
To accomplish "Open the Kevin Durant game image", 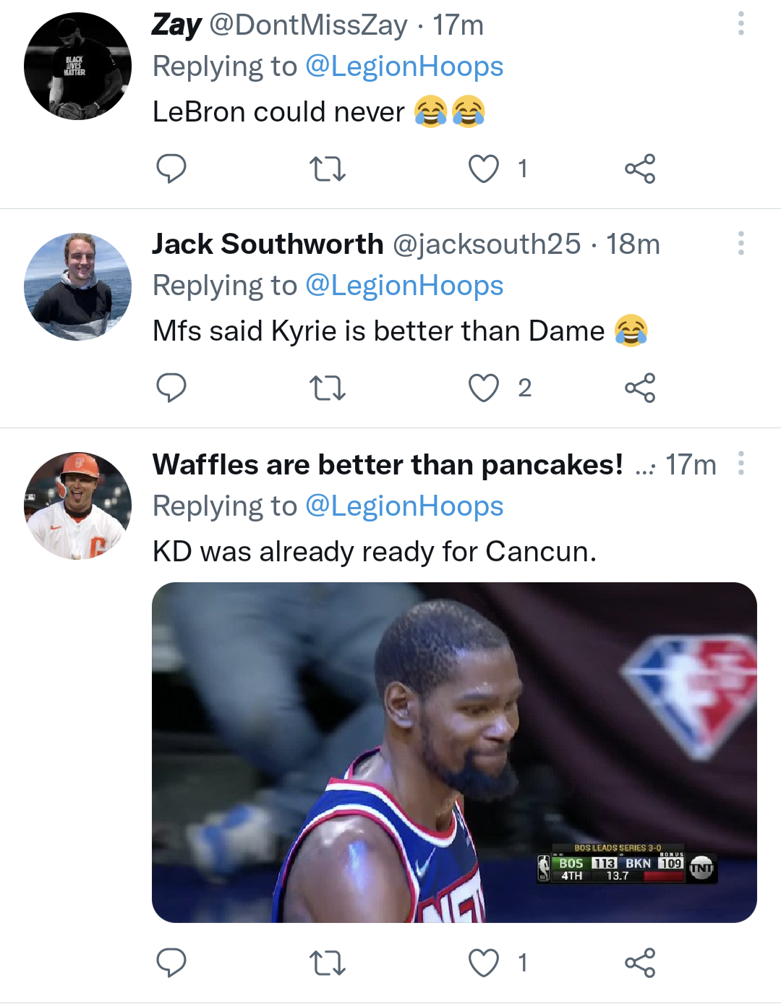I will coord(454,752).
